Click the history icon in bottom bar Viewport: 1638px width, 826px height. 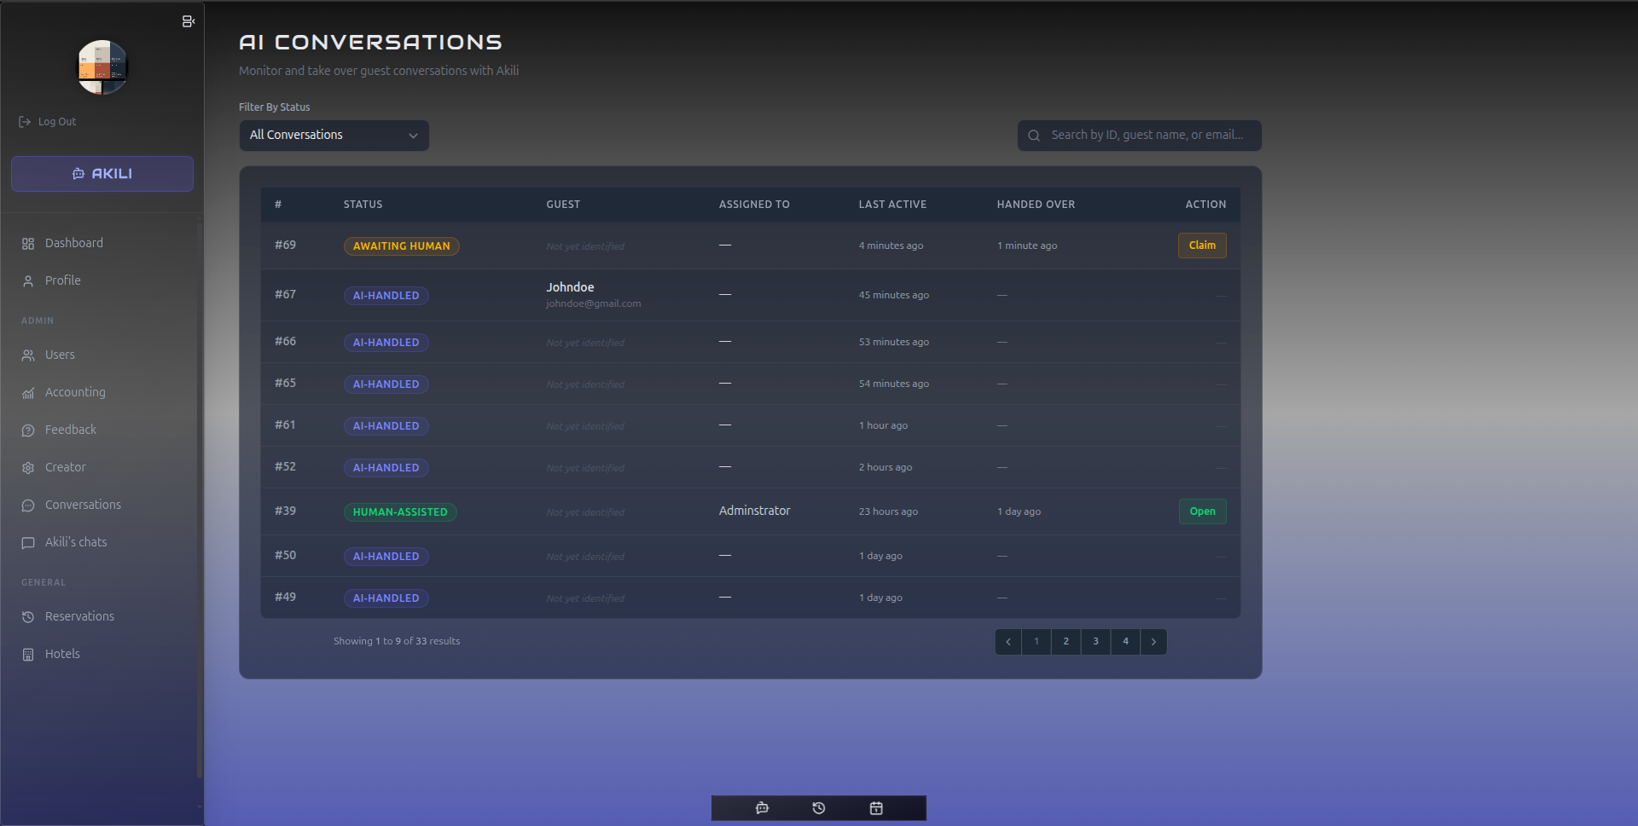(819, 808)
